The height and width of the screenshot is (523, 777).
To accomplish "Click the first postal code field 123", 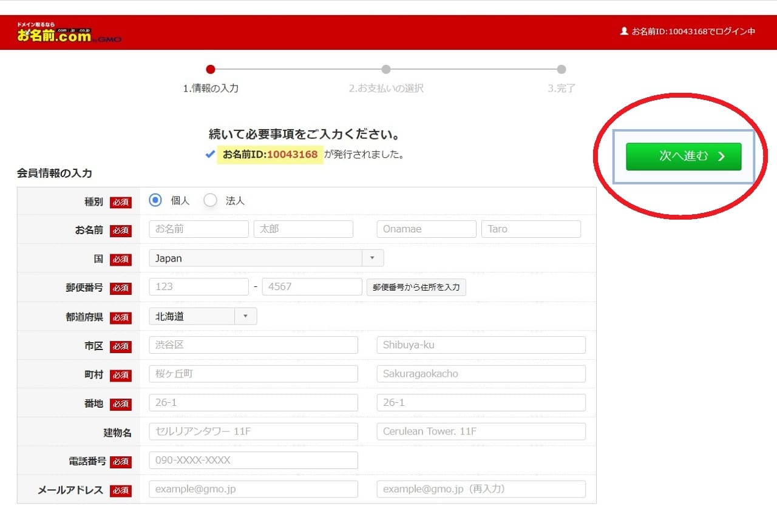I will 198,287.
